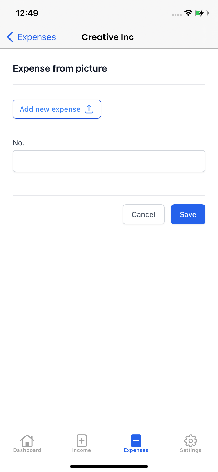Tap the back chevron arrow icon
The height and width of the screenshot is (472, 218).
(10, 37)
